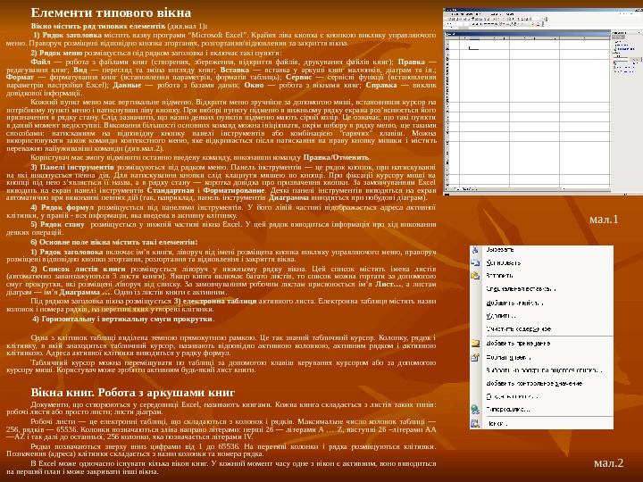This screenshot has width=643, height=482.
Task: Select Выбрать из раскрывающегося списка… entry
Action: [x=544, y=370]
